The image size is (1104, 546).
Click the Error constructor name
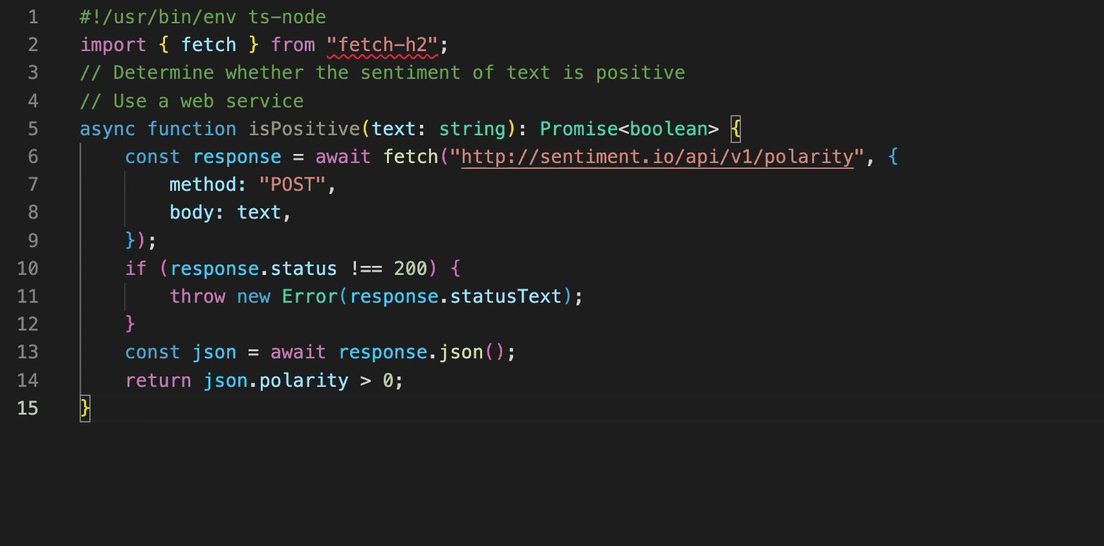[309, 296]
